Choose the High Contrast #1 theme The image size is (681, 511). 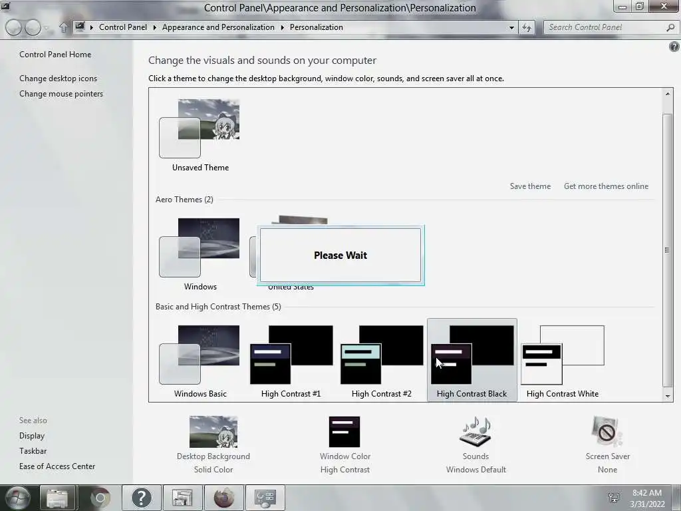[291, 361]
